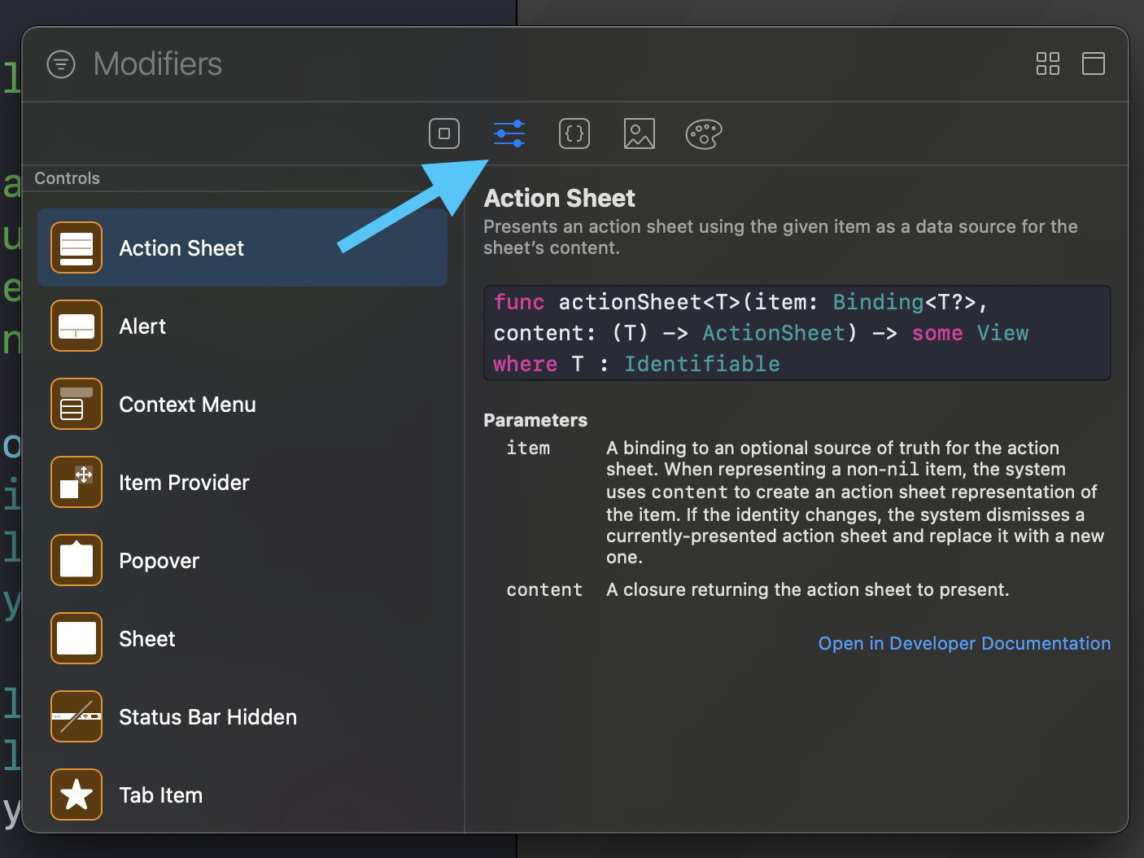Image resolution: width=1144 pixels, height=858 pixels.
Task: Click the Action Sheet detail title
Action: (x=559, y=198)
